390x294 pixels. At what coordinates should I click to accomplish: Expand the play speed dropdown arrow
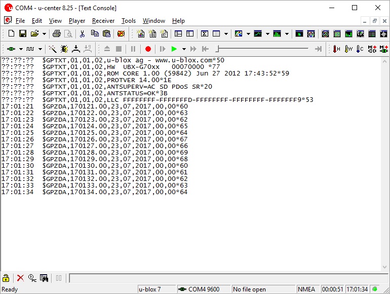click(x=184, y=49)
